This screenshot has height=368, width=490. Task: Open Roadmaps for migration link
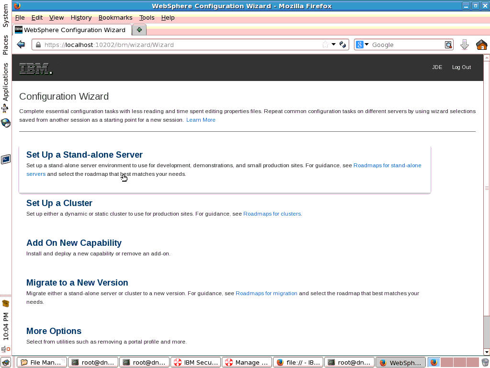(266, 293)
